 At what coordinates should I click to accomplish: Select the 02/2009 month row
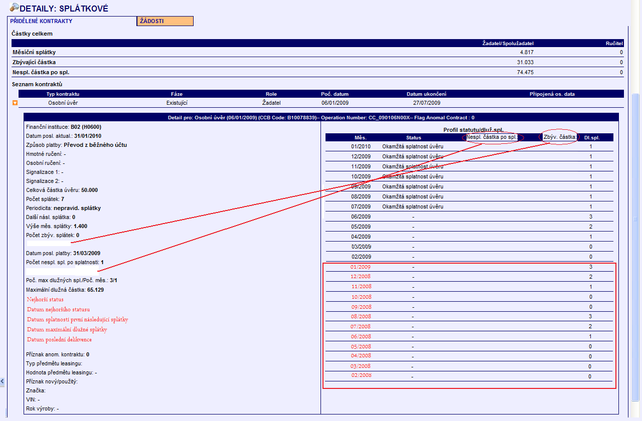pos(469,257)
